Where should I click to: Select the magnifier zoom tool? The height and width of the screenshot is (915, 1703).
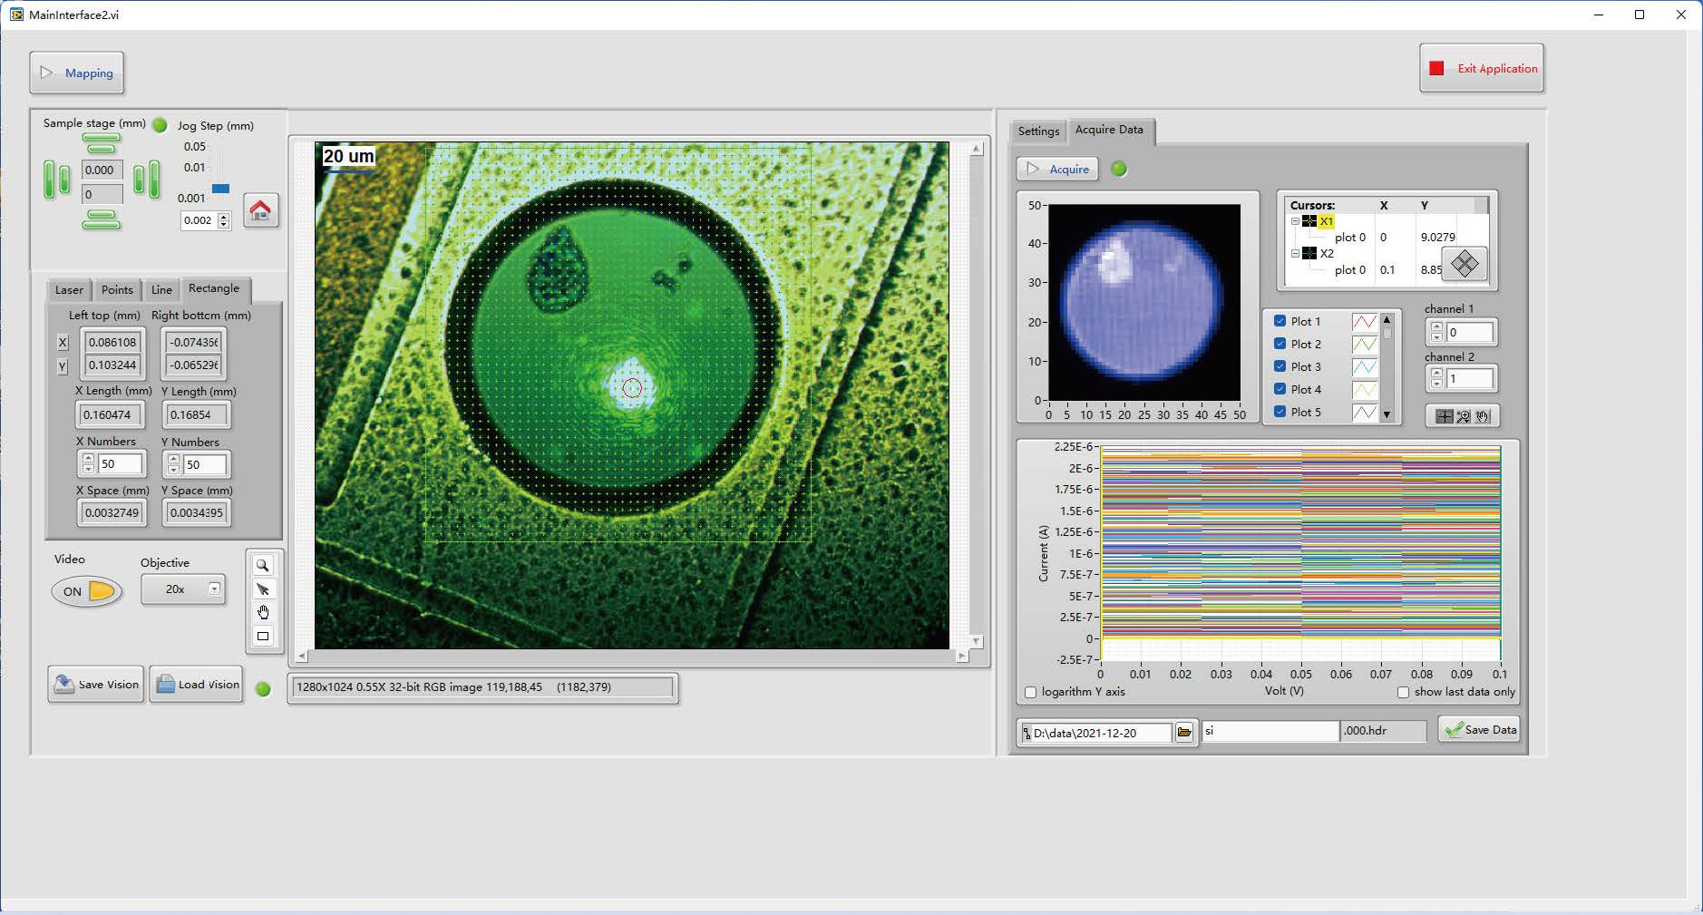click(263, 566)
